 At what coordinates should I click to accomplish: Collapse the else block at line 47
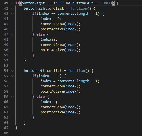[x=12, y=34]
